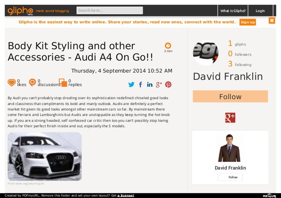Share the post on Pinterest
Viewport: 281px width, 198px height.
pos(168,85)
